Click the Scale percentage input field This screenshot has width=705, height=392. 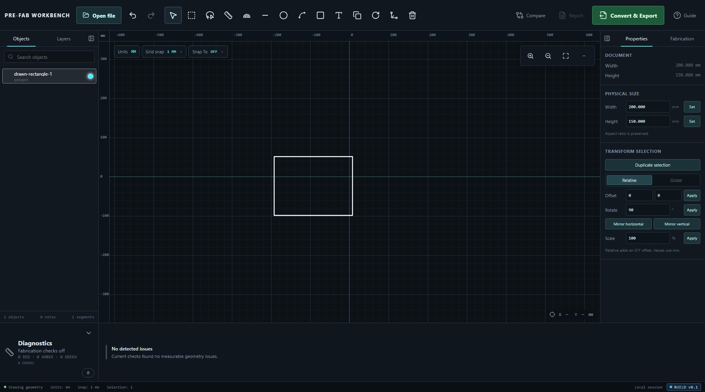[x=648, y=238]
